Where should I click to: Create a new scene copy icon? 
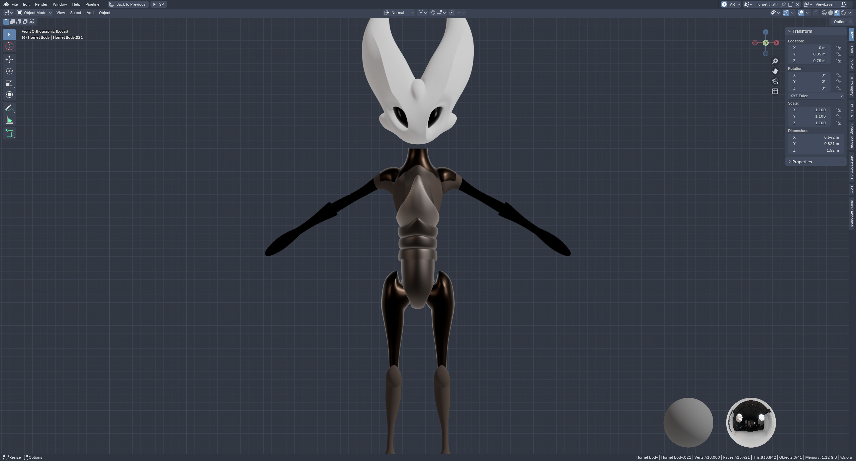(x=791, y=4)
